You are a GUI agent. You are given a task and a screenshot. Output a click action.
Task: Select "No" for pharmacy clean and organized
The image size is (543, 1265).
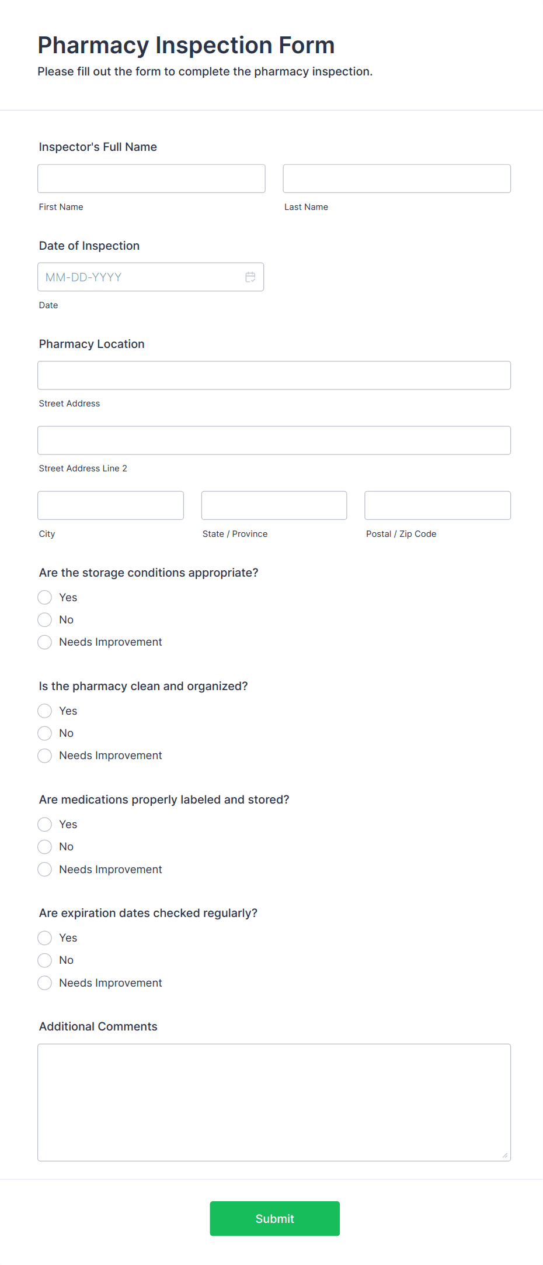tap(44, 733)
